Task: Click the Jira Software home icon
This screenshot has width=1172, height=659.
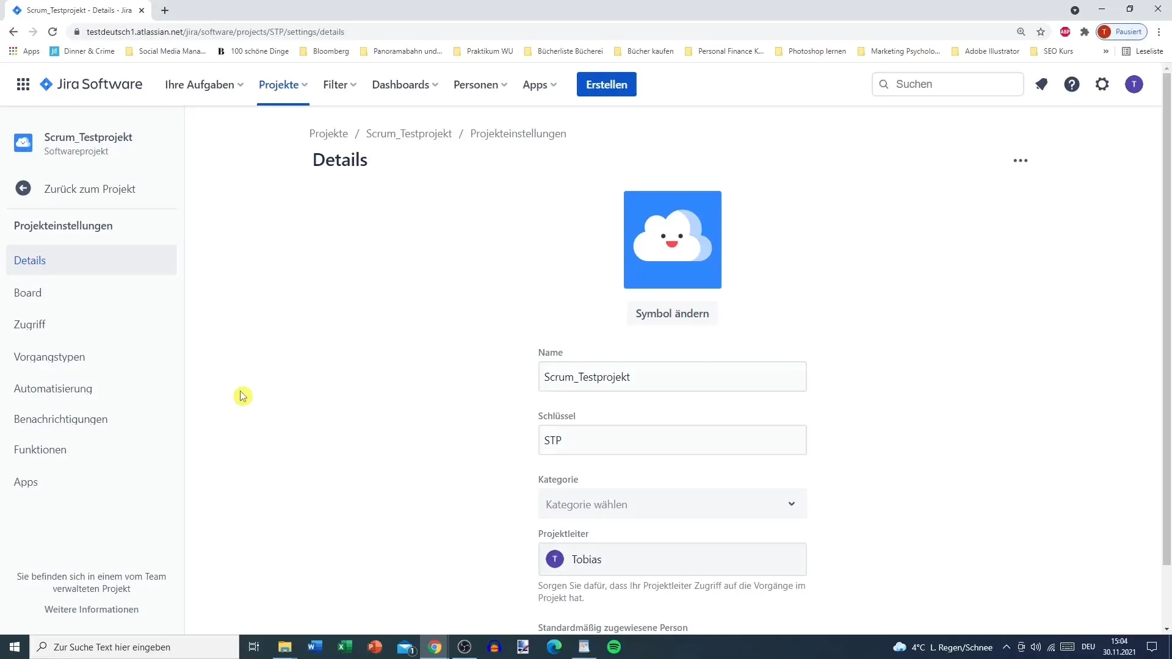Action: [45, 84]
